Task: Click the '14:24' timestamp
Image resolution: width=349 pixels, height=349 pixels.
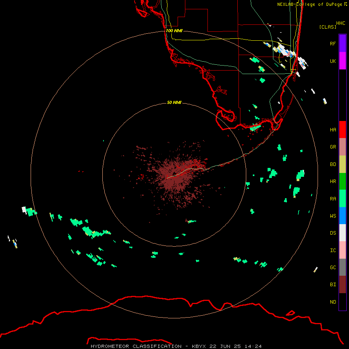Action: pos(253,346)
